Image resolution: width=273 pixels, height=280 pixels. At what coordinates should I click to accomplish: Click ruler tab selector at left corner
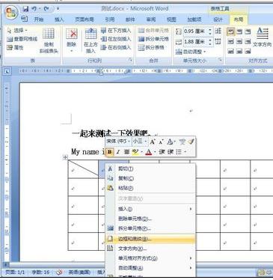click(7, 72)
